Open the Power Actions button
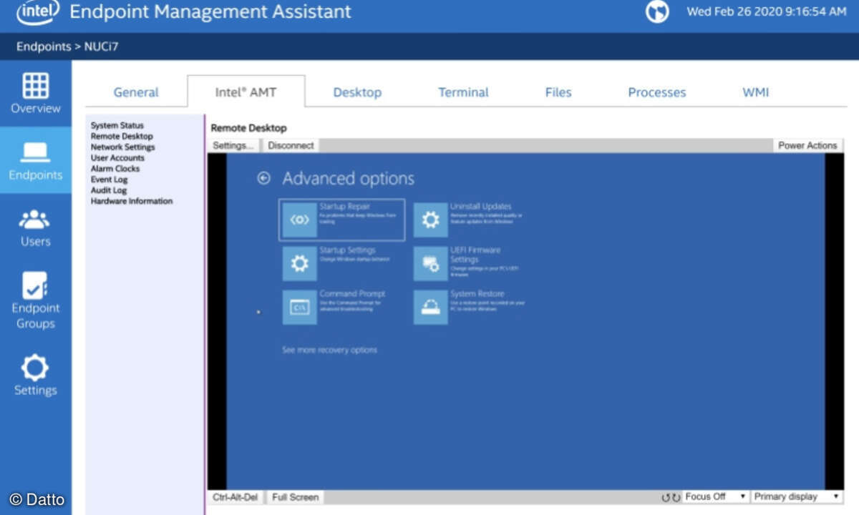Viewport: 859px width, 515px height. (x=807, y=145)
